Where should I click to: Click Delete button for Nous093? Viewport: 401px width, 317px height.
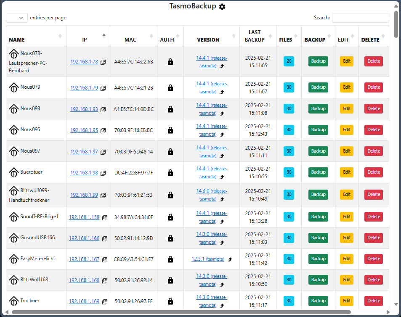(373, 109)
